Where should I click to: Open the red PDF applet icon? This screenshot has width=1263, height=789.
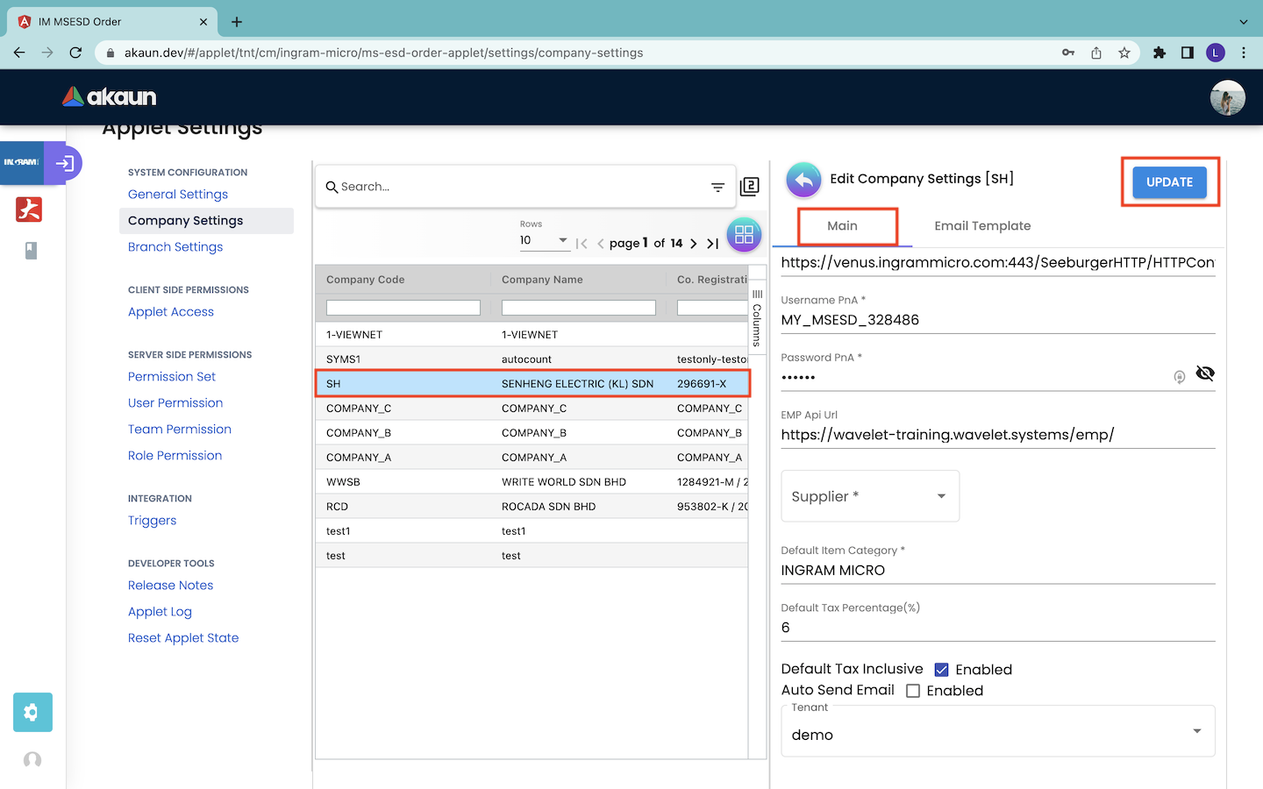[x=29, y=210]
